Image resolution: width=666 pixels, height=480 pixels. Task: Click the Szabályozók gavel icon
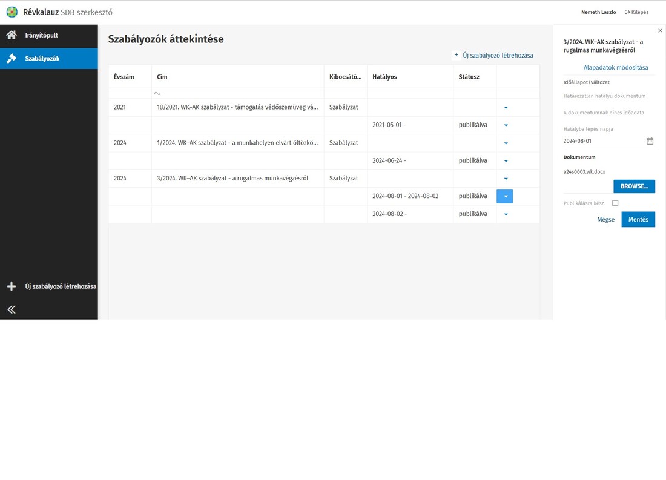tap(12, 59)
